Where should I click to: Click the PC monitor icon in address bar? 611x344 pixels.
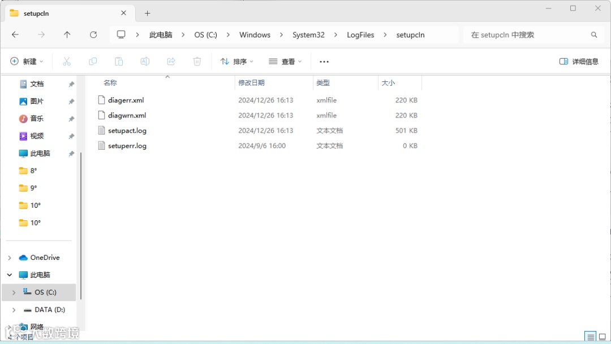click(121, 34)
